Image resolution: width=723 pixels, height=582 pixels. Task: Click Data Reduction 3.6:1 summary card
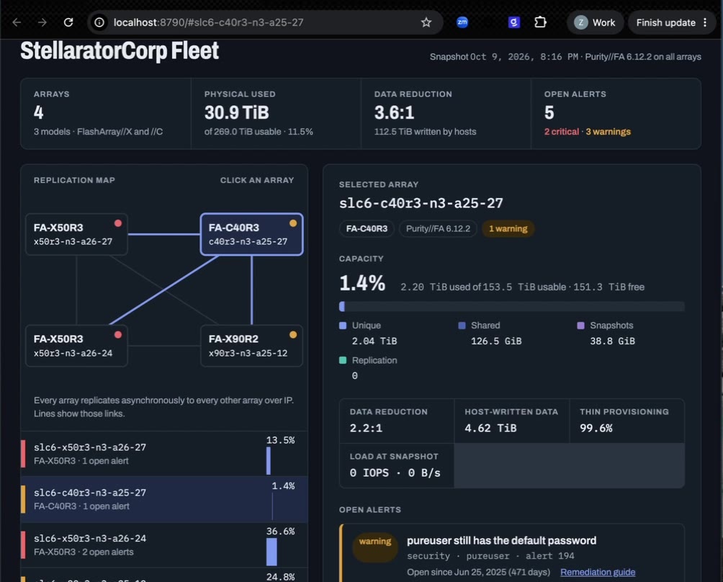coord(446,114)
